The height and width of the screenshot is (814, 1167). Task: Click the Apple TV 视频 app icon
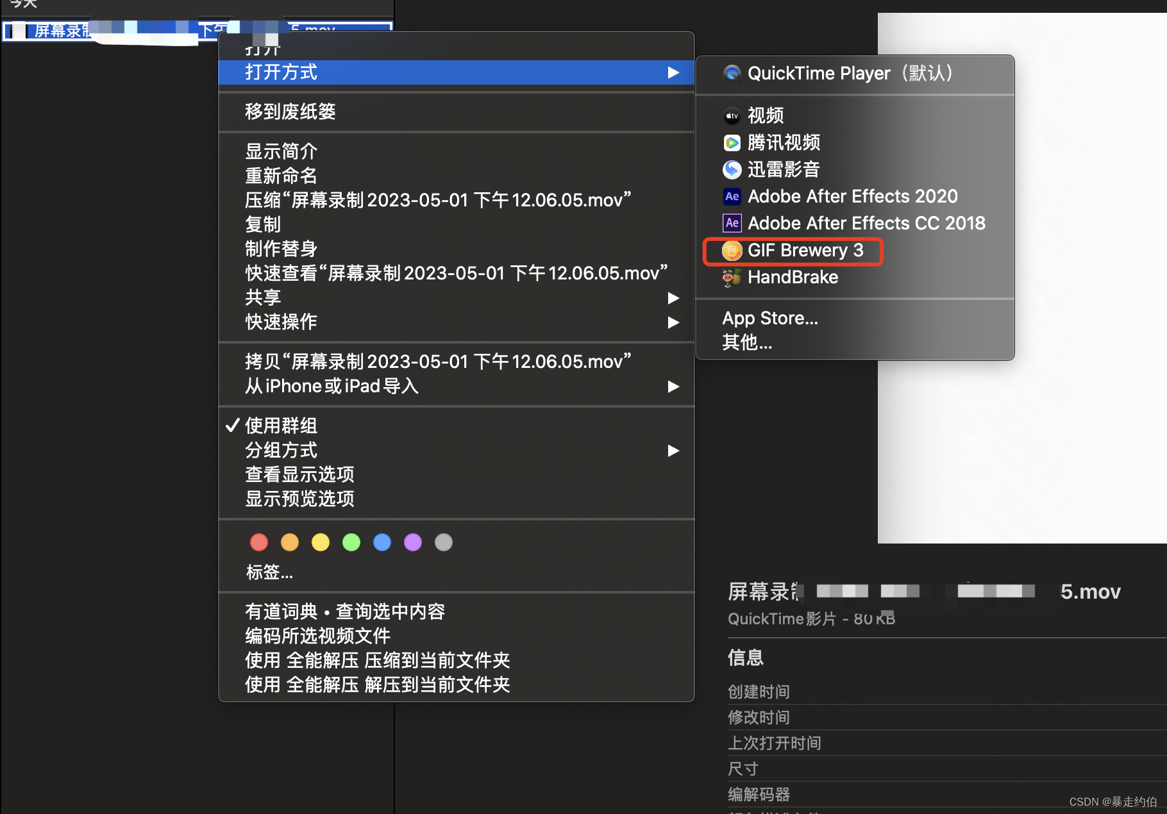click(x=732, y=116)
